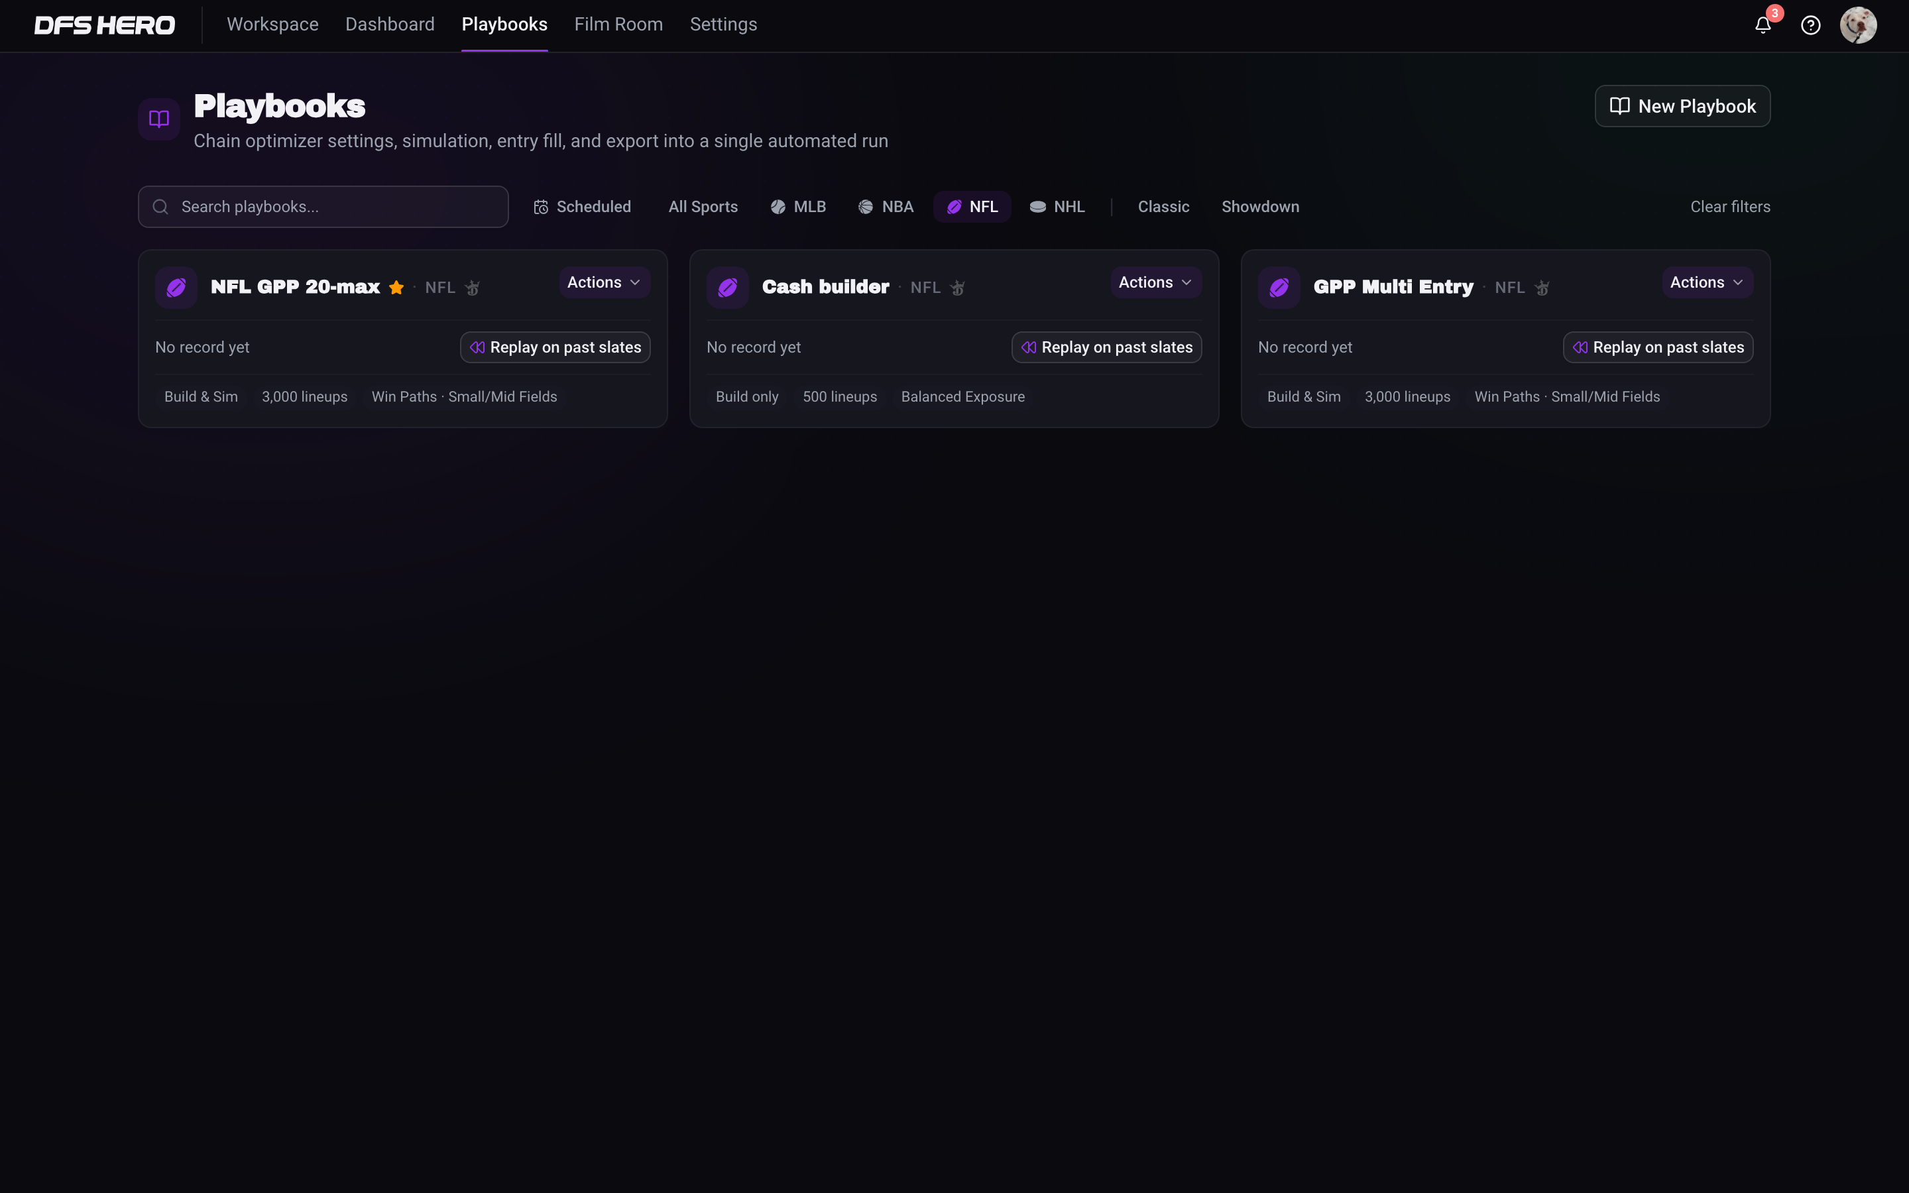Toggle the Scheduled filter
The image size is (1909, 1193).
click(582, 207)
